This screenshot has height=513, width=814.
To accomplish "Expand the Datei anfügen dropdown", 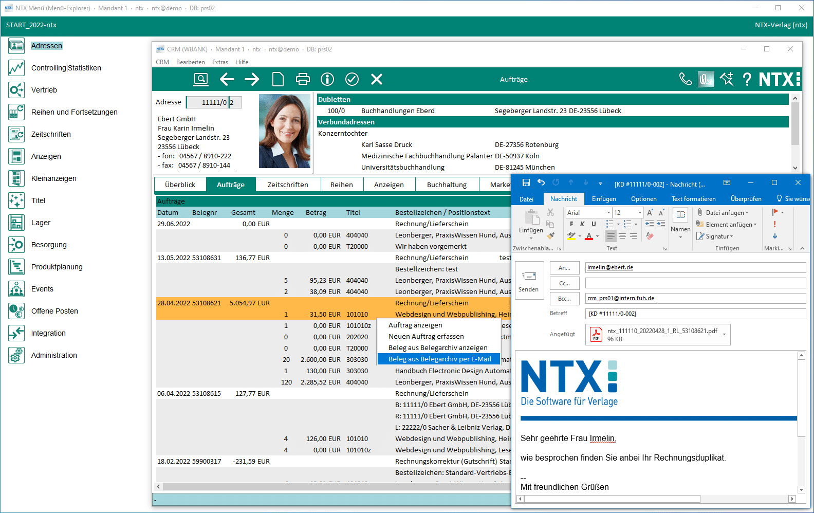I will pyautogui.click(x=747, y=213).
